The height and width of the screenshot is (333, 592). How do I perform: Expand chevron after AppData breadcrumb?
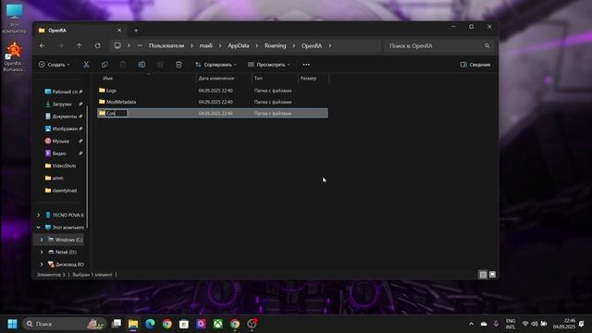[257, 45]
